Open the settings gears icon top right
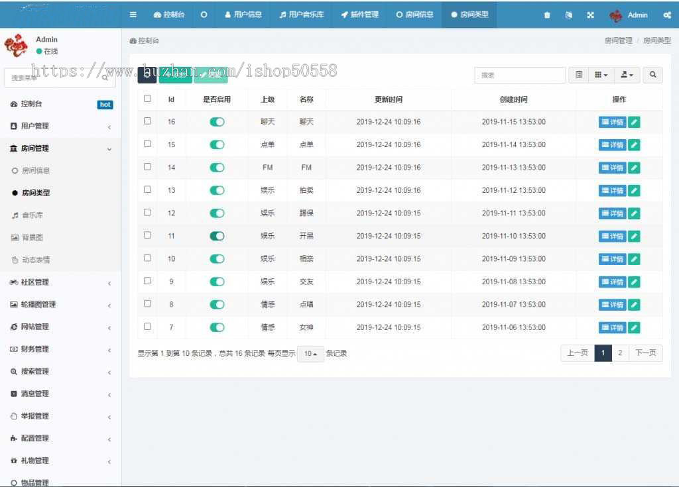 point(667,15)
